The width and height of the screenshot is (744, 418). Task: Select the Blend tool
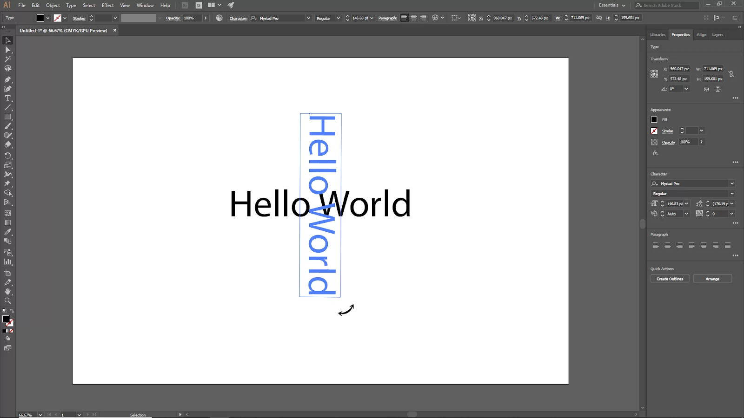coord(8,242)
